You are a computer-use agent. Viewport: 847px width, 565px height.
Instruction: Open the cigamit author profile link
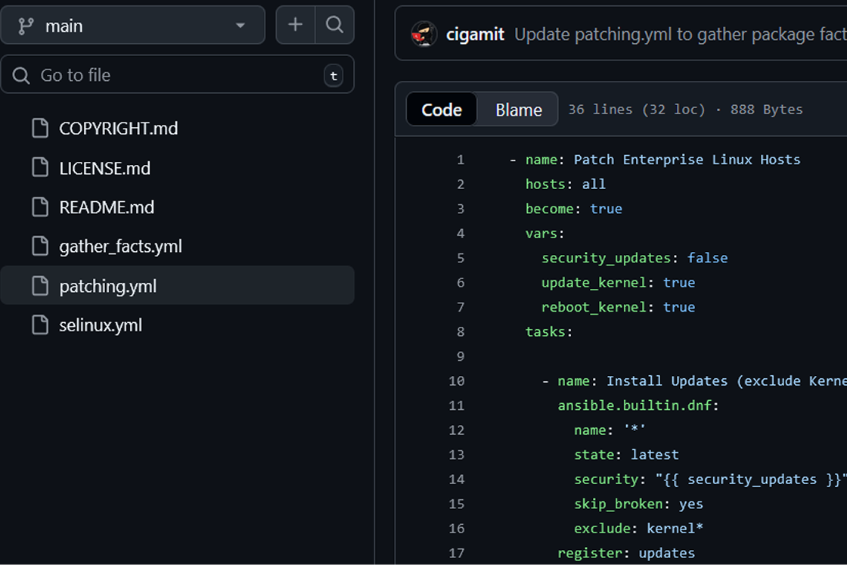tap(475, 34)
